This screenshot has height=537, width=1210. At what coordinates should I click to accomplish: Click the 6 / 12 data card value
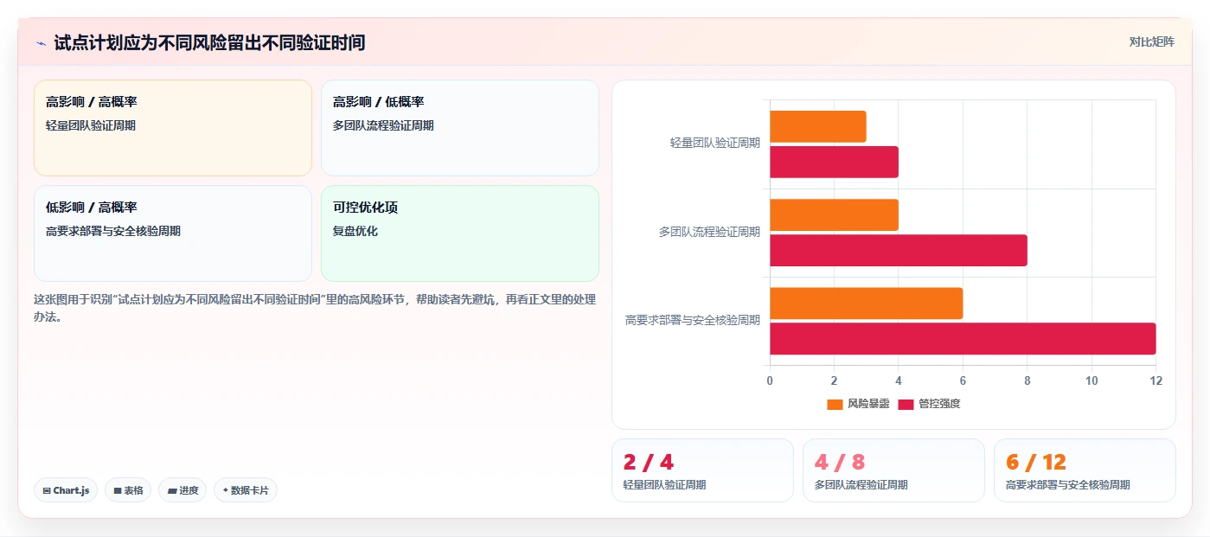[1036, 462]
